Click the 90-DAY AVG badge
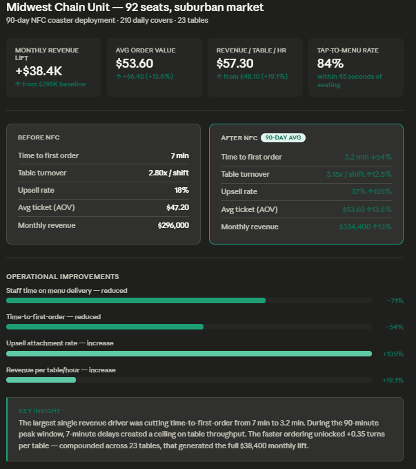This screenshot has height=469, width=416. (283, 138)
